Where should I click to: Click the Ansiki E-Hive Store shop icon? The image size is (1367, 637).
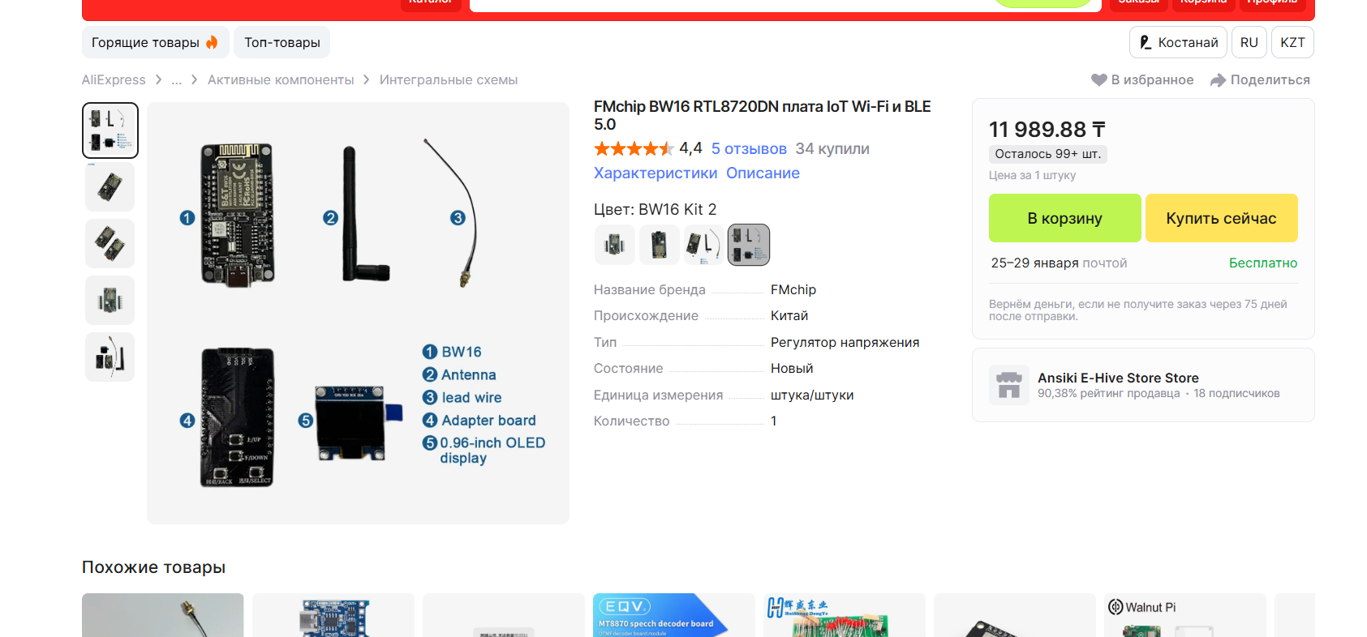(1009, 385)
